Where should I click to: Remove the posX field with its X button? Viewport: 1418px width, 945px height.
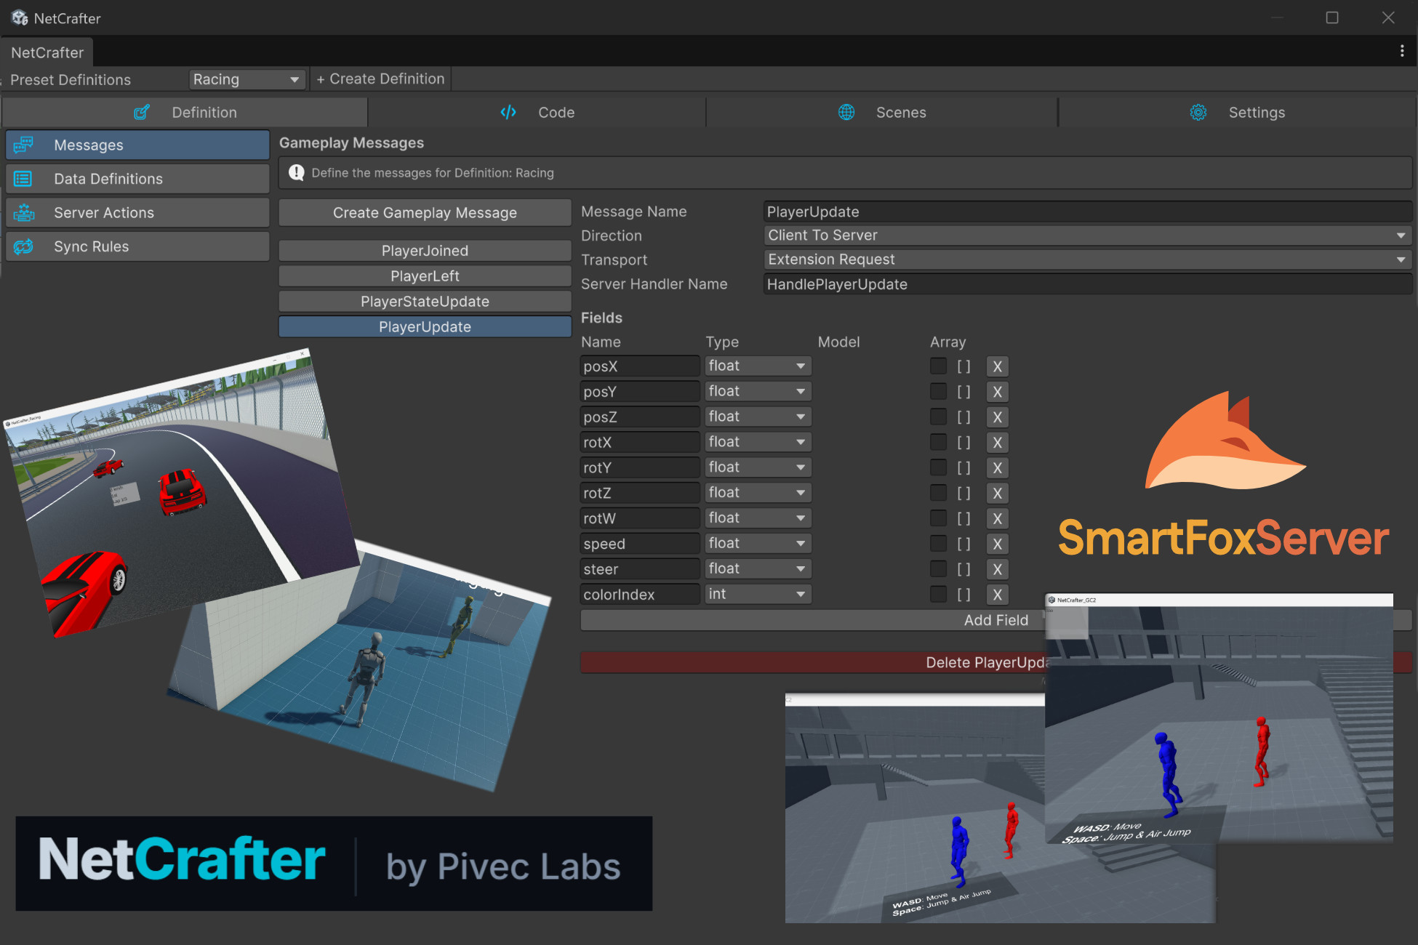[997, 366]
